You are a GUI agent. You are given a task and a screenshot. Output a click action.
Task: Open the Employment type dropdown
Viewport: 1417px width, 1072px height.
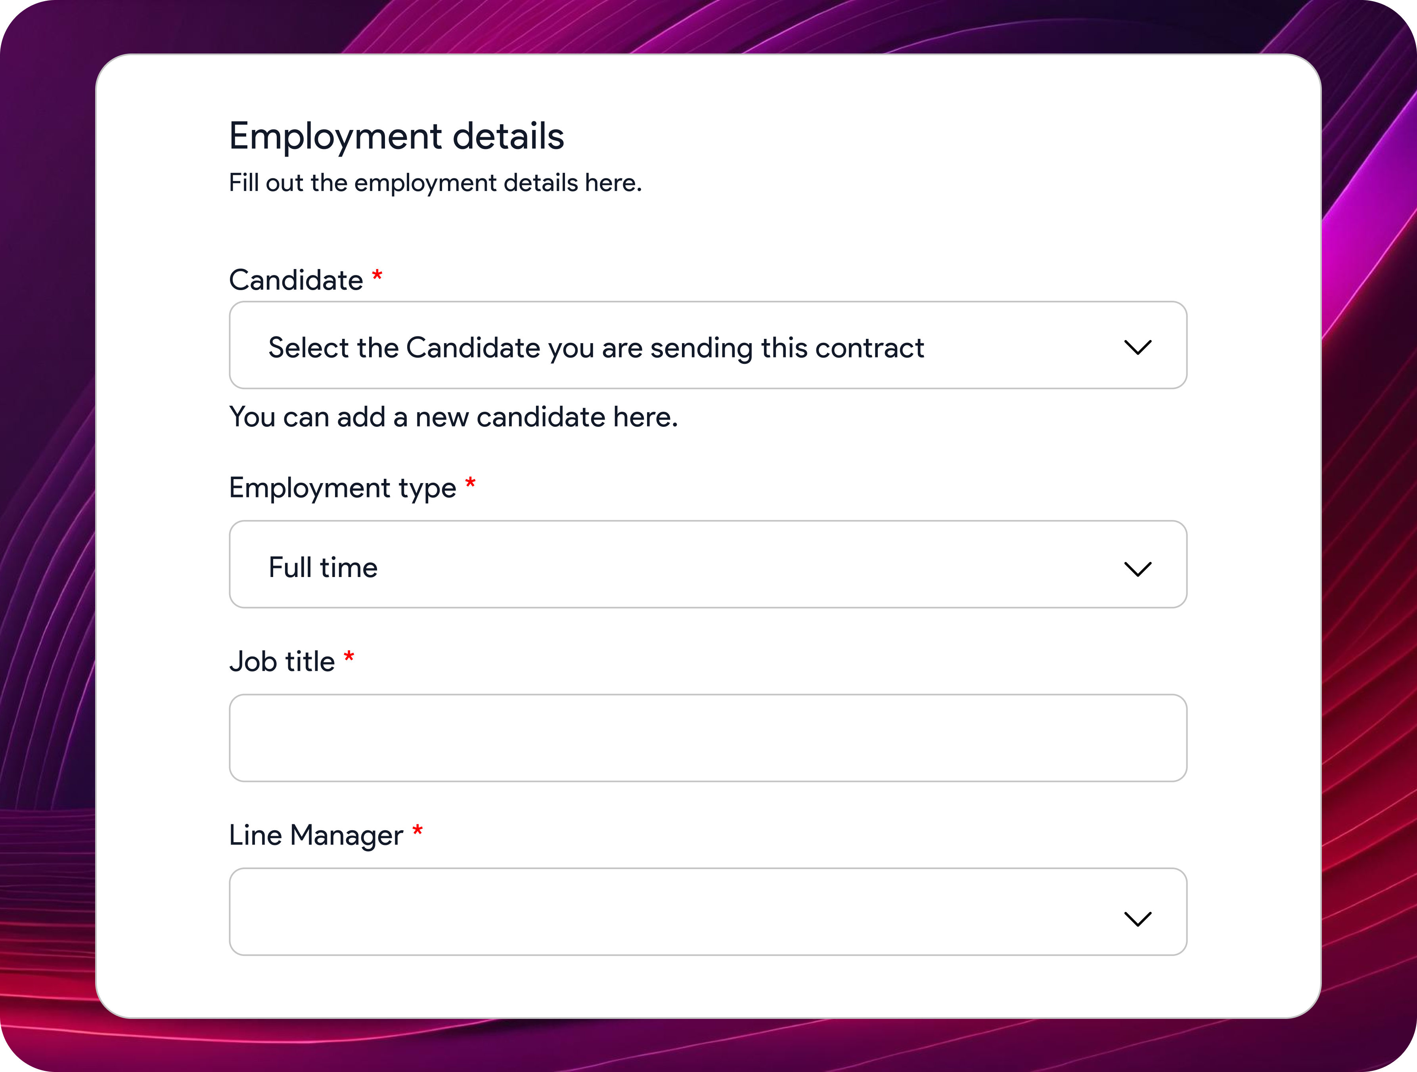(708, 564)
